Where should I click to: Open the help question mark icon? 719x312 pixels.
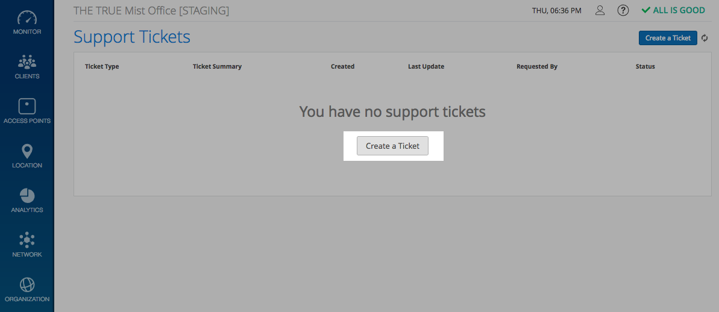(x=624, y=10)
